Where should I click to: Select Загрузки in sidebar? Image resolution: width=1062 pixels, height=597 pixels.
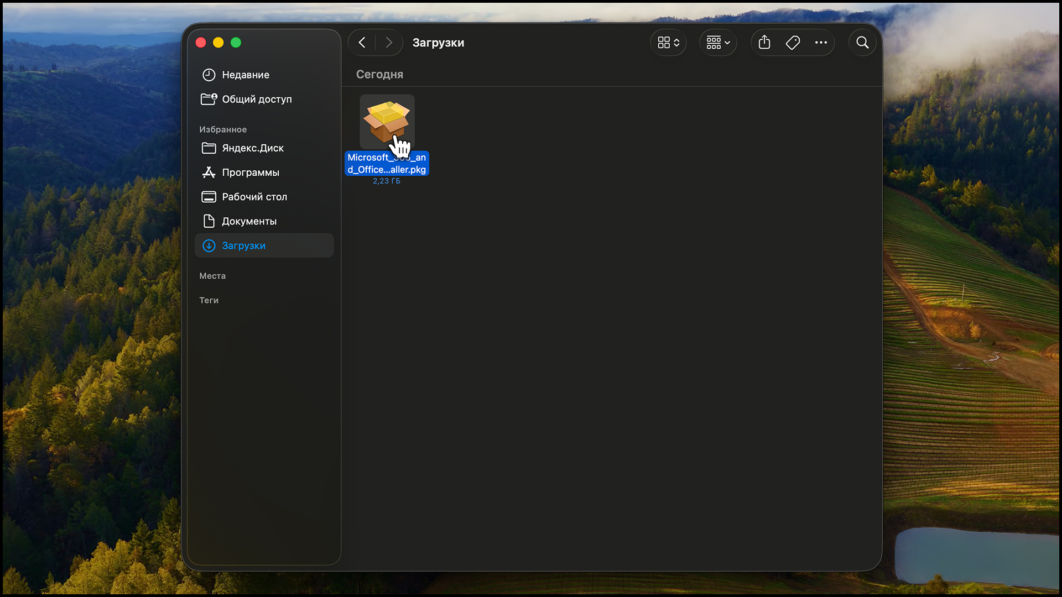point(243,245)
